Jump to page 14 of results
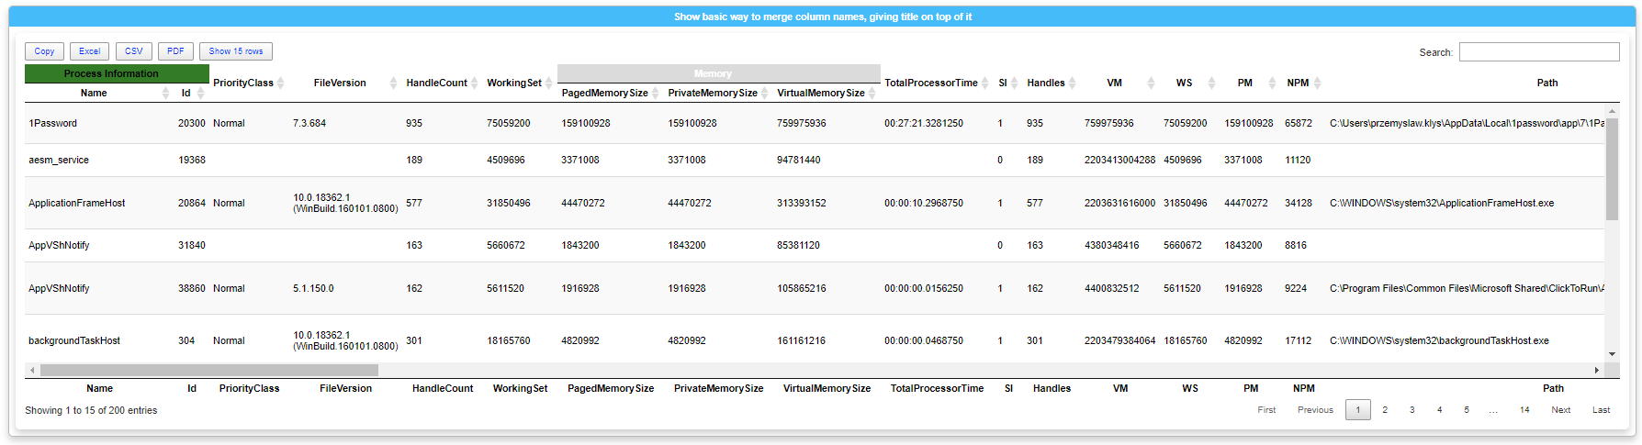This screenshot has height=445, width=1642. click(x=1524, y=410)
